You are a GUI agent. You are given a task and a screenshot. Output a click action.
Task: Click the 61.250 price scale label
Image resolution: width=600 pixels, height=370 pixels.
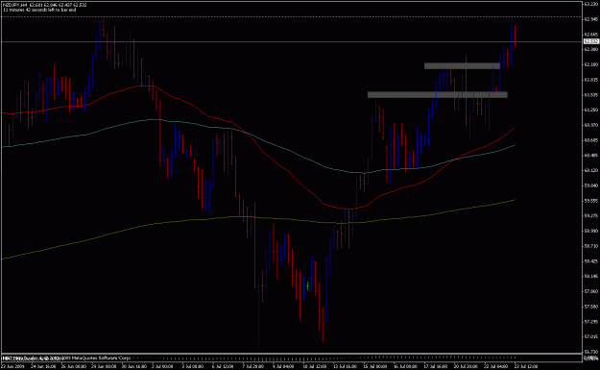tap(591, 110)
